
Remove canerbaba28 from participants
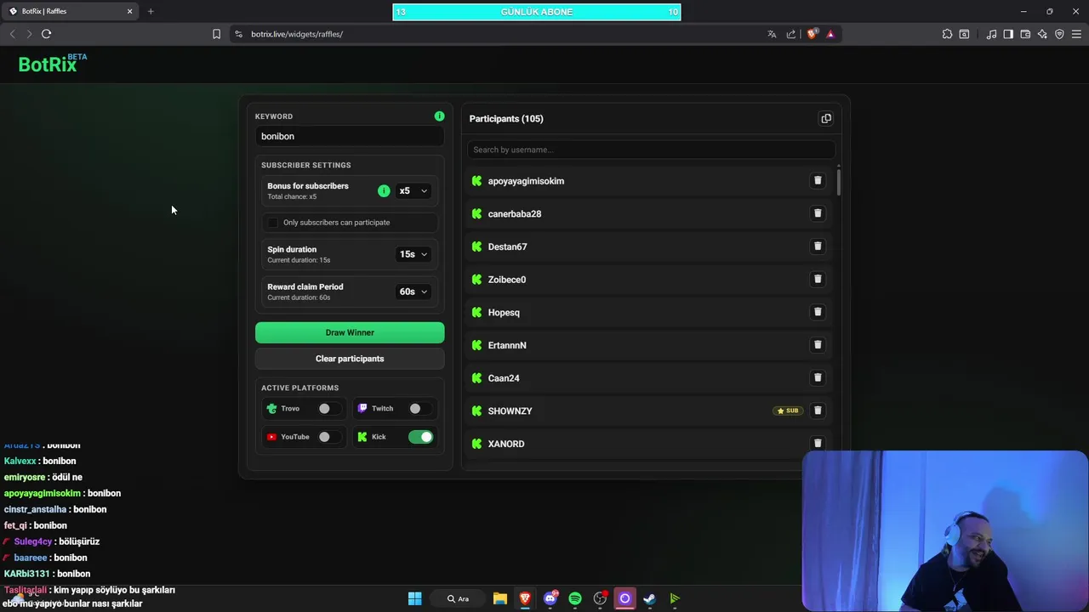coord(818,213)
